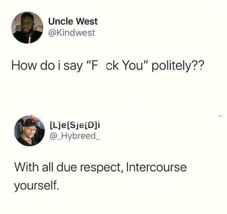Click the word "West" in the display name

point(86,22)
